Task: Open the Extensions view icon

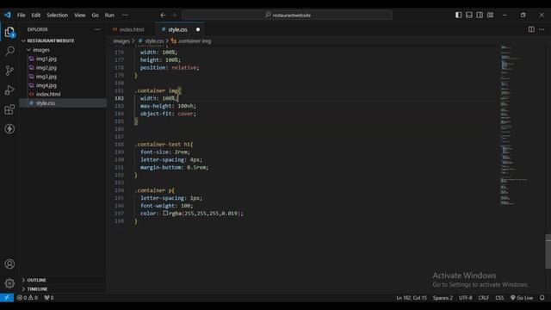Action: (x=9, y=109)
